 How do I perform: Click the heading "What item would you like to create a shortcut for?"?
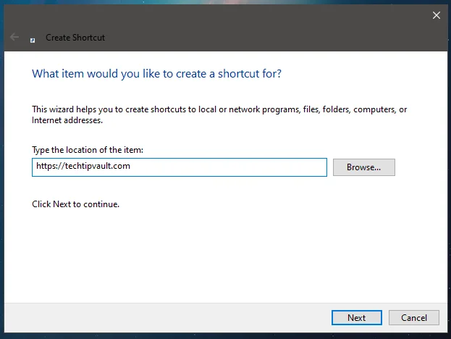click(x=157, y=74)
